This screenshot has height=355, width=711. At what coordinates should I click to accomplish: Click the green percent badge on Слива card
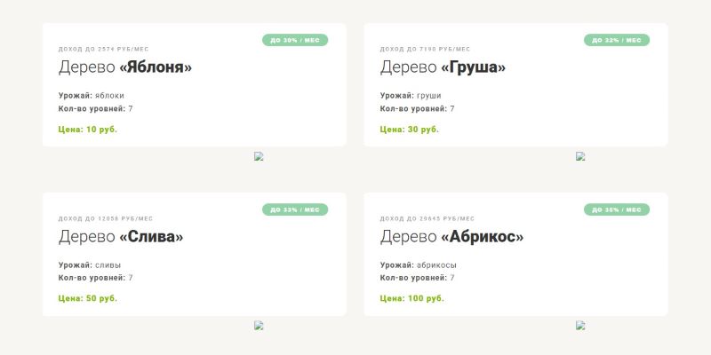point(295,210)
